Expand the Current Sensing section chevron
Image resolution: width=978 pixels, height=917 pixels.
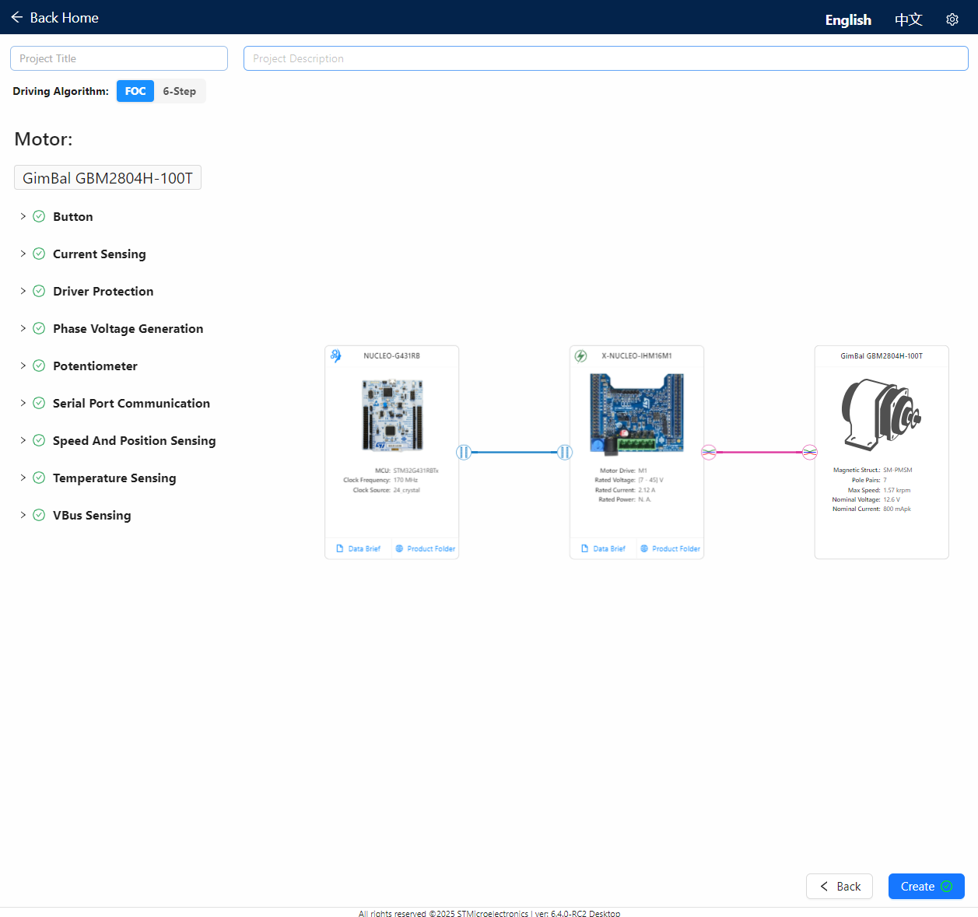pyautogui.click(x=23, y=254)
